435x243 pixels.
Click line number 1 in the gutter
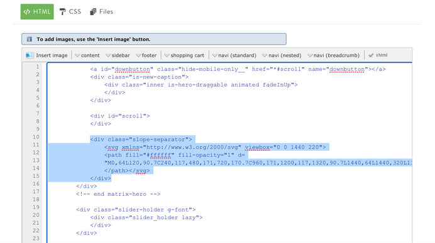38,67
